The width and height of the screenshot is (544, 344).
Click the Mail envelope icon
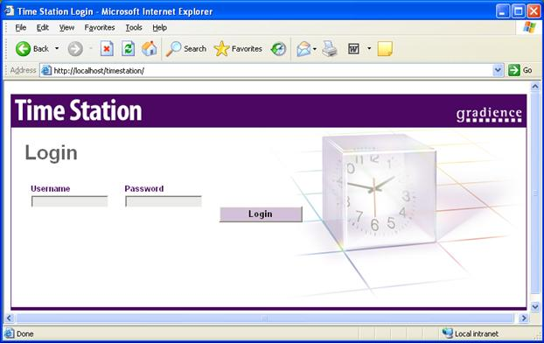click(303, 49)
